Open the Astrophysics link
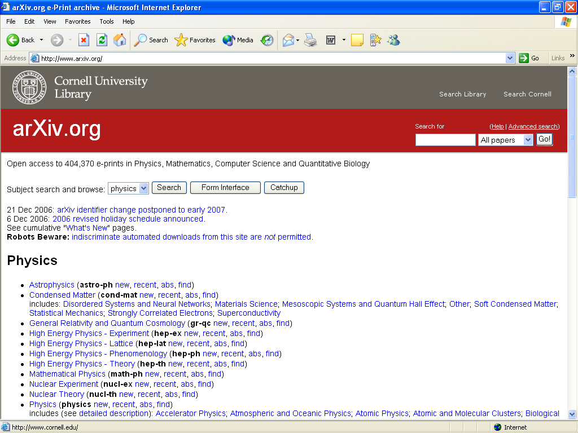Image resolution: width=578 pixels, height=433 pixels. 51,285
